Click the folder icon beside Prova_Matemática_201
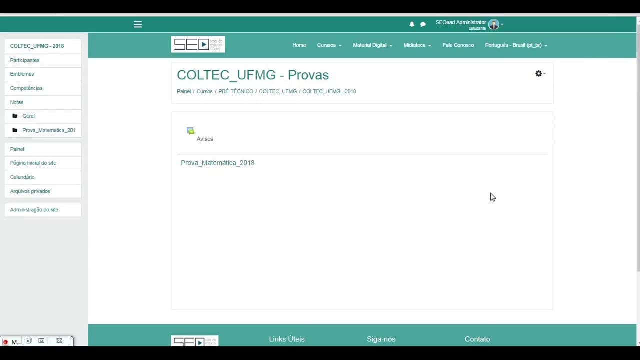The height and width of the screenshot is (360, 640). 15,130
